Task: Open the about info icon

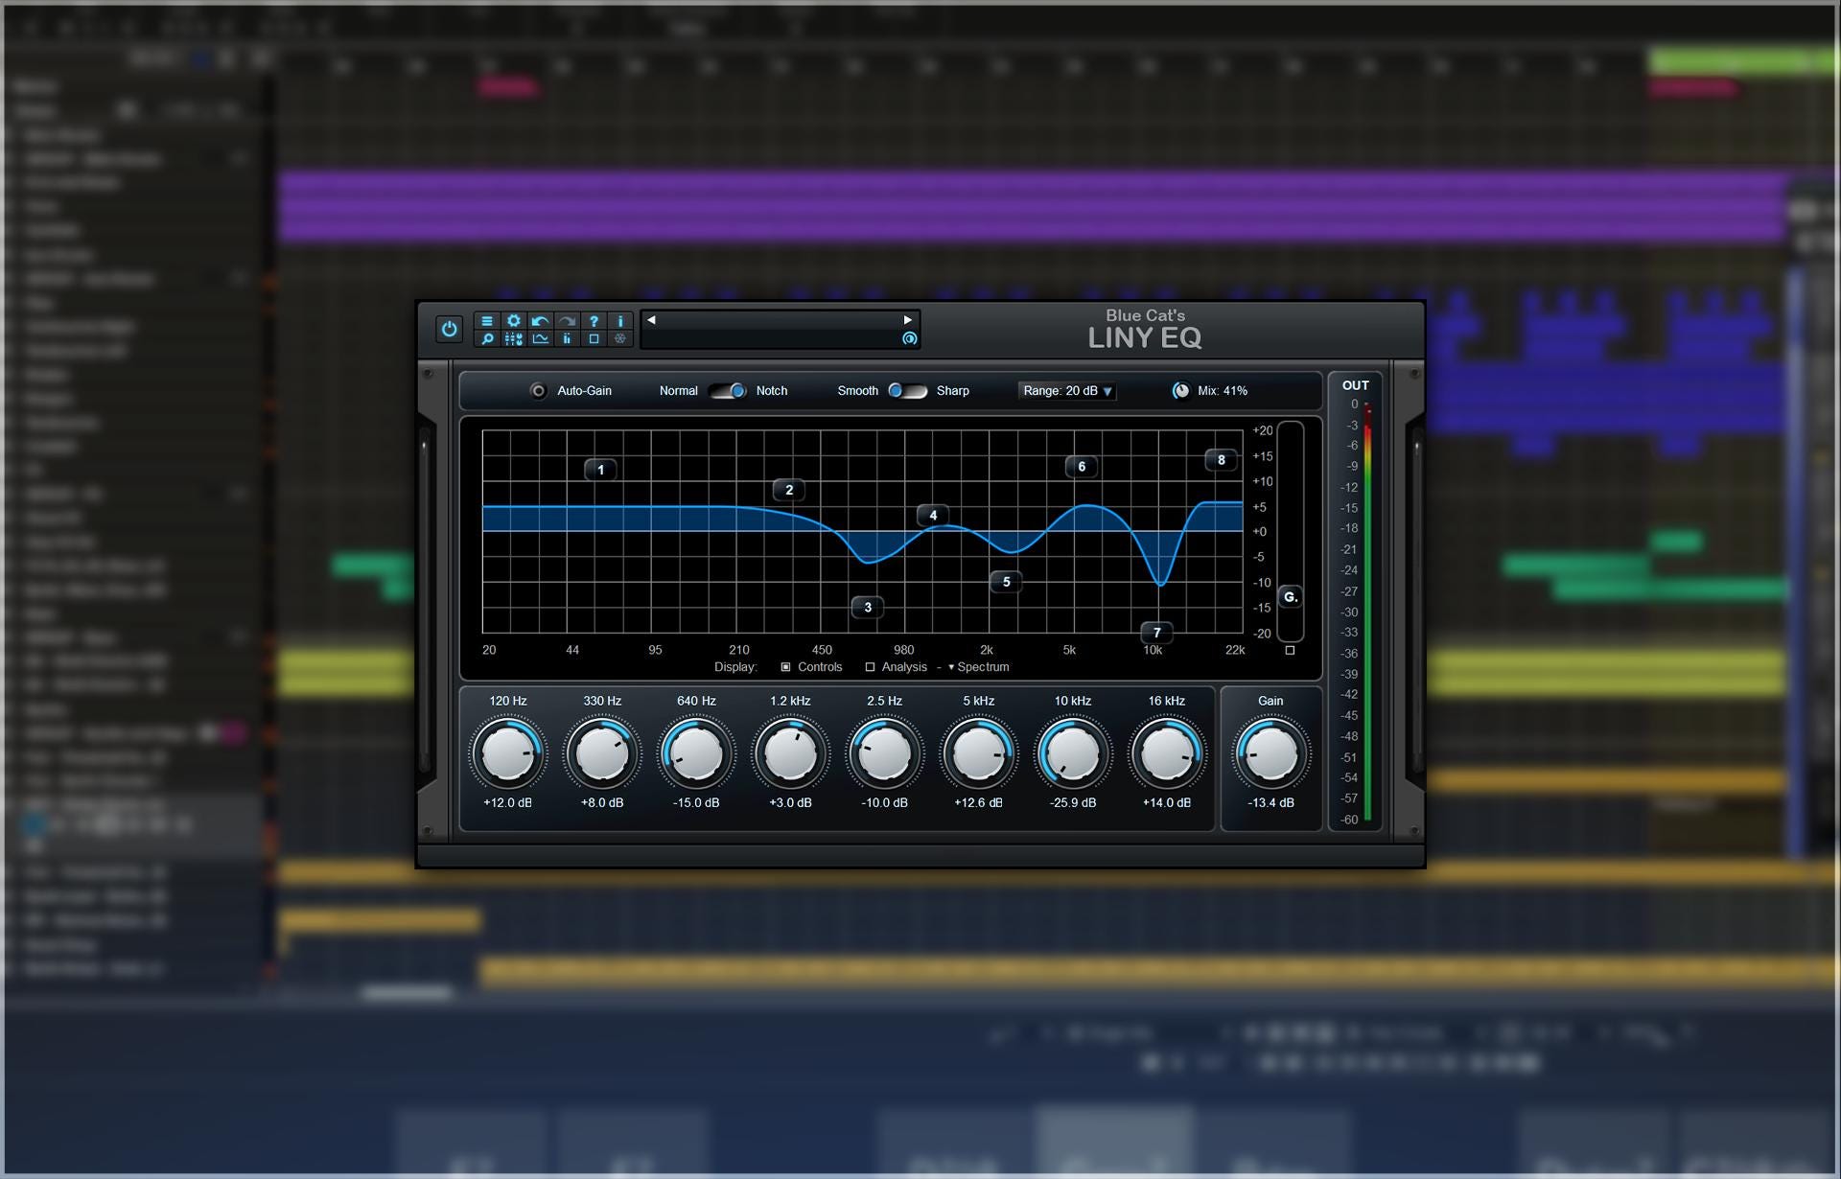Action: (620, 321)
